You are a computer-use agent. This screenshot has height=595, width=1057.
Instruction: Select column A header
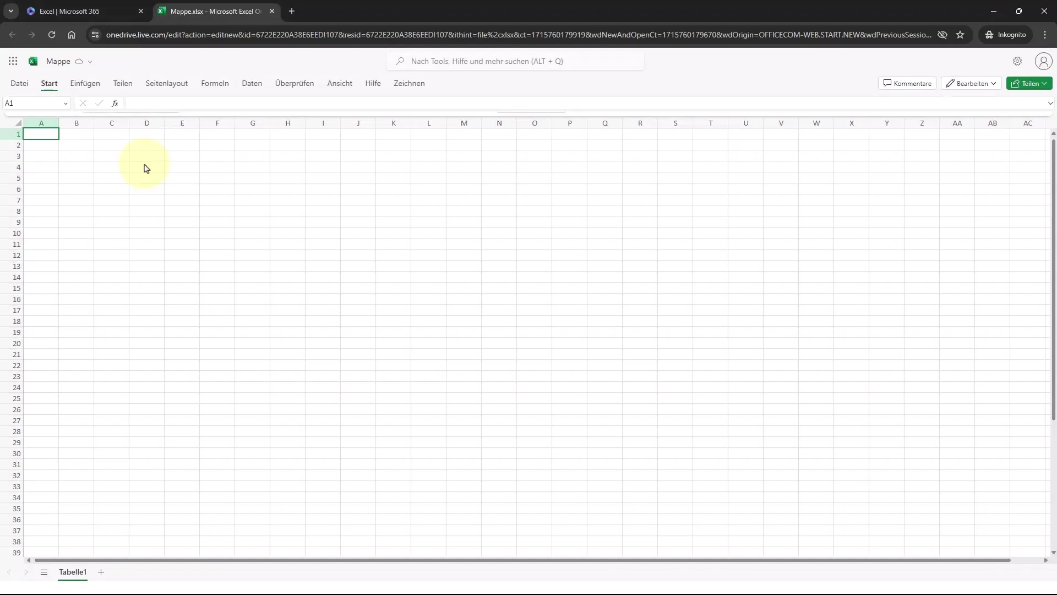tap(41, 123)
